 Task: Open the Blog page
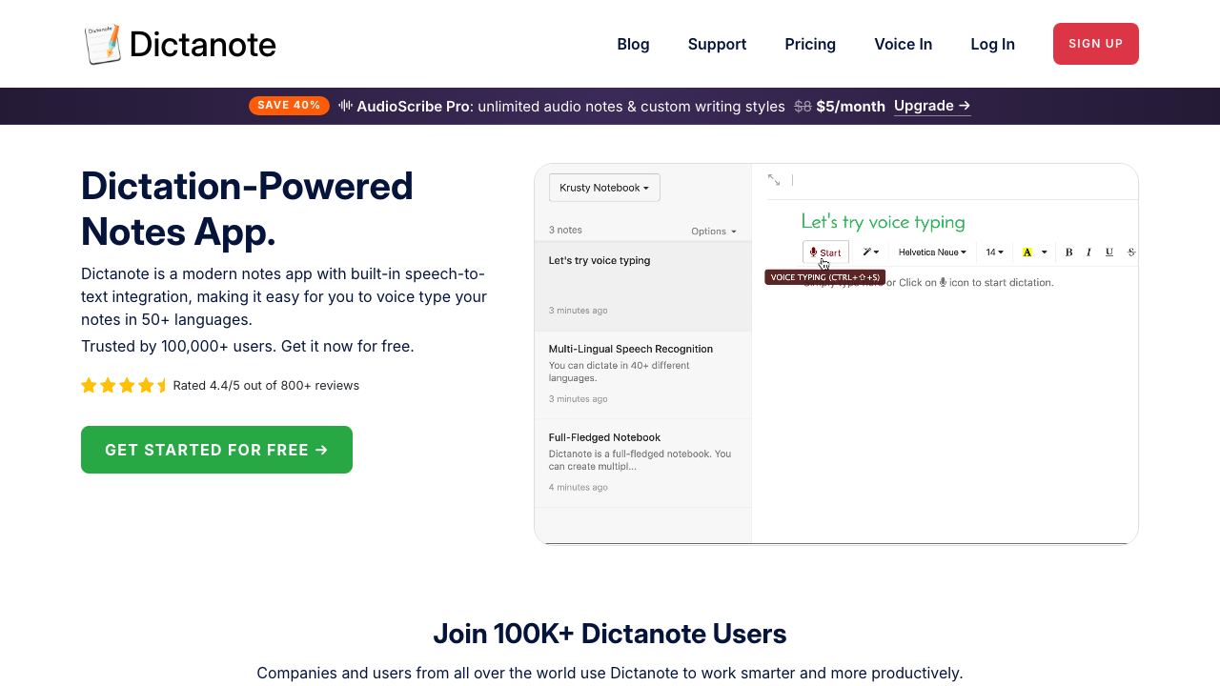pyautogui.click(x=633, y=44)
